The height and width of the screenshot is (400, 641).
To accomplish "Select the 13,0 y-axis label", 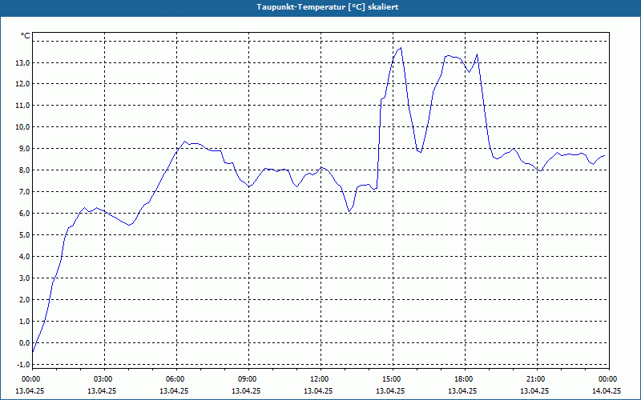I will click(22, 62).
